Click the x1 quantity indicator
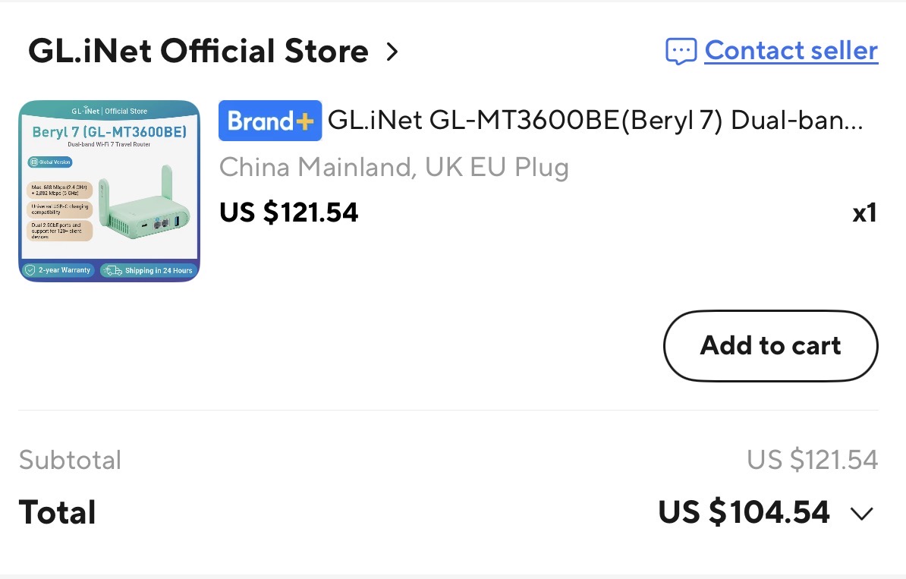Image resolution: width=906 pixels, height=579 pixels. tap(865, 213)
